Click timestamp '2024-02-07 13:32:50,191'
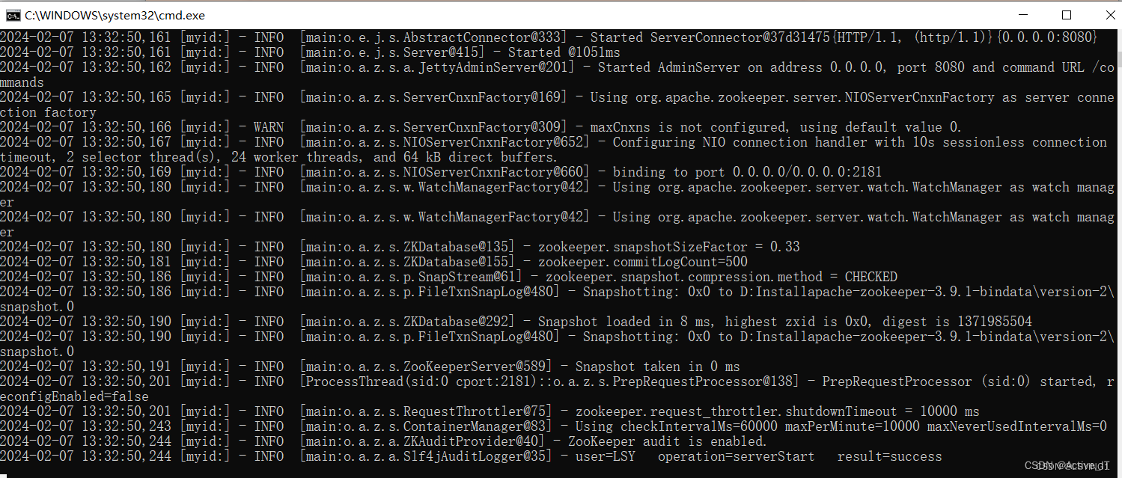Image resolution: width=1122 pixels, height=478 pixels. pyautogui.click(x=85, y=367)
